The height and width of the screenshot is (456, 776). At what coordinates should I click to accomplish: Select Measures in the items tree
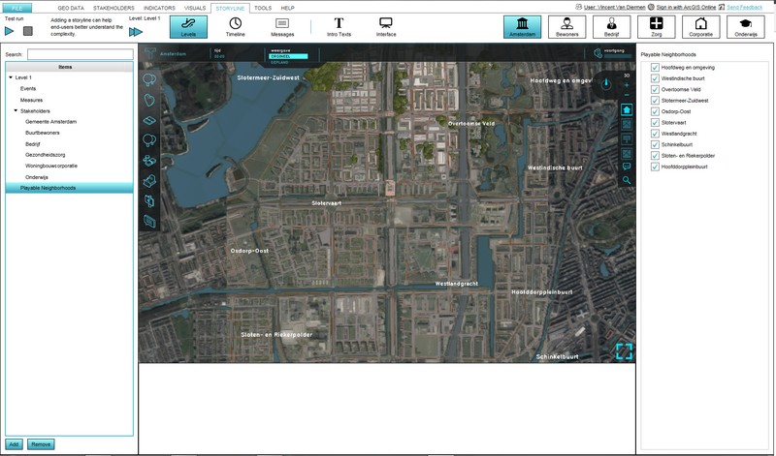click(x=31, y=100)
